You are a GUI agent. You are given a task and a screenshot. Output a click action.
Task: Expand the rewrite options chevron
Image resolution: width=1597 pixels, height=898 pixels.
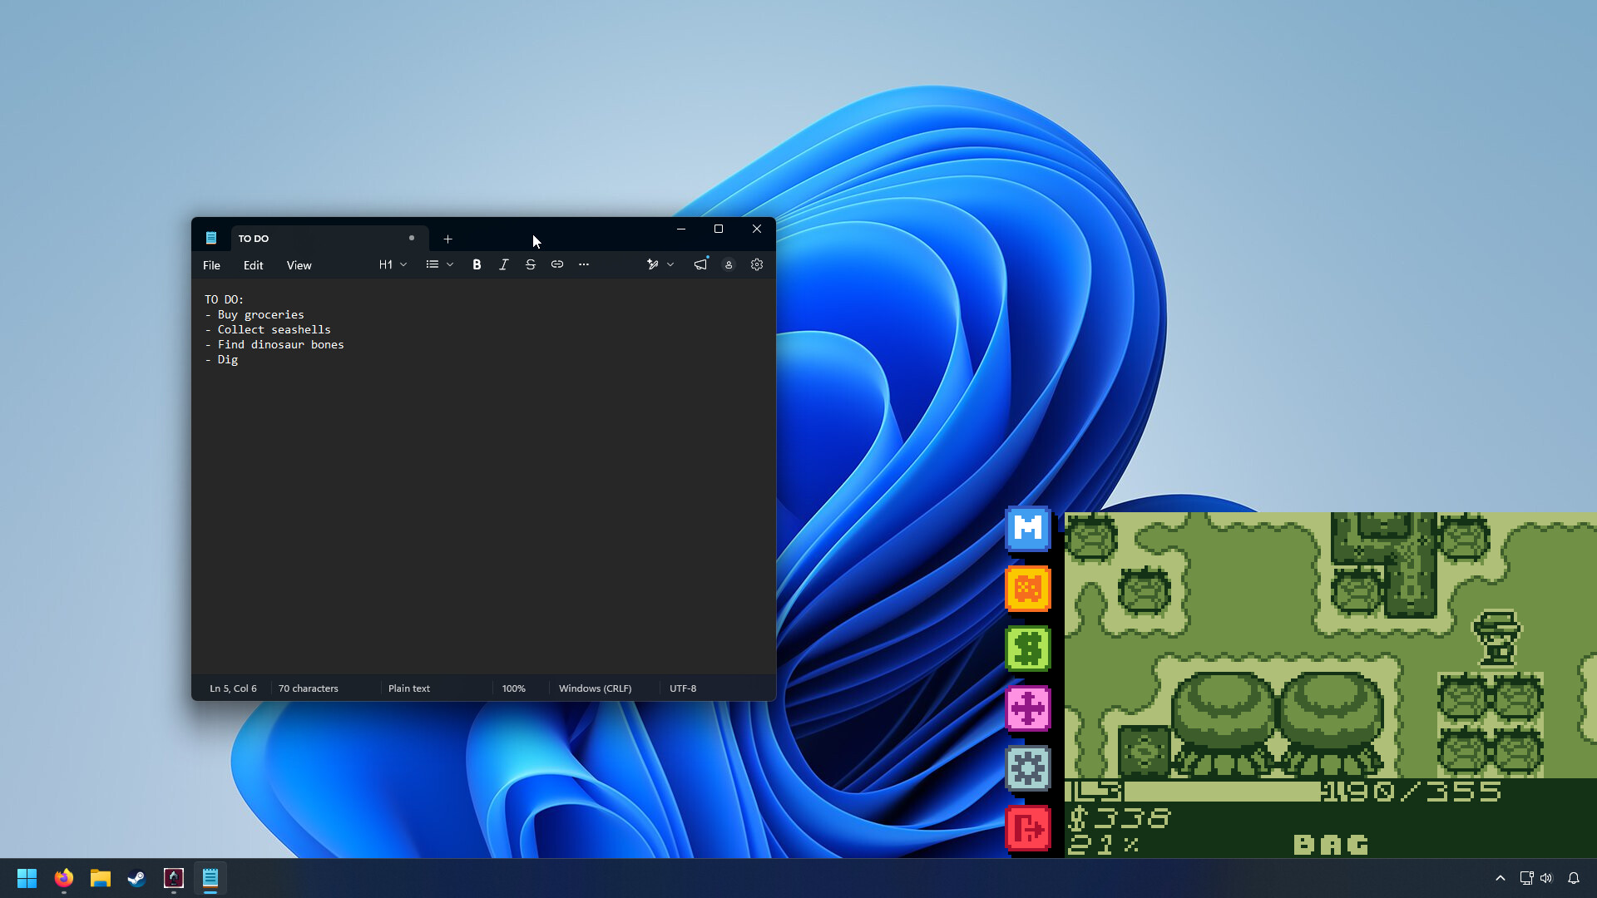[670, 264]
